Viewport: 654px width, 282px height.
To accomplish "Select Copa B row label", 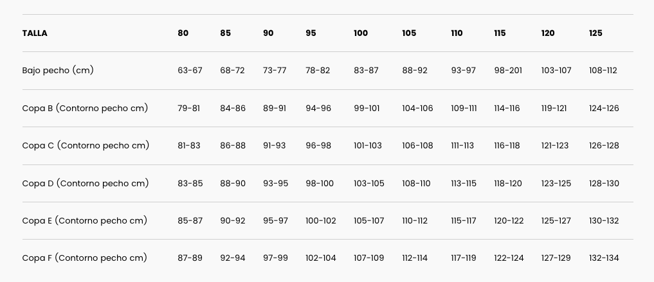I will click(x=85, y=108).
